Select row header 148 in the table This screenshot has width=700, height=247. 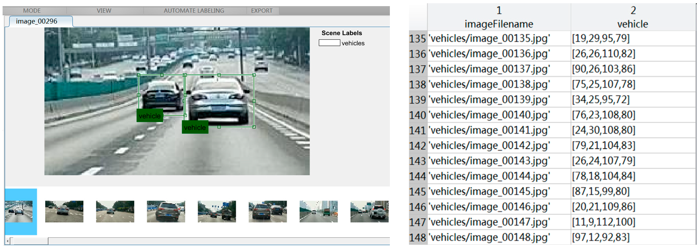[417, 238]
